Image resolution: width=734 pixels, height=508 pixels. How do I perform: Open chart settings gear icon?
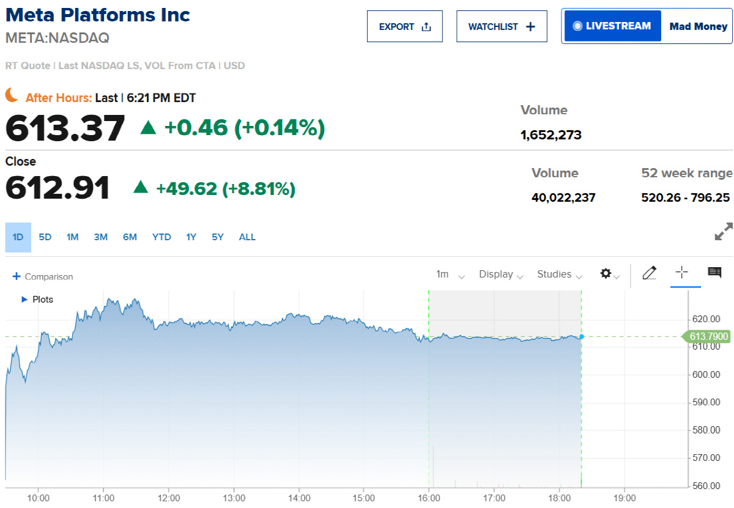click(606, 274)
